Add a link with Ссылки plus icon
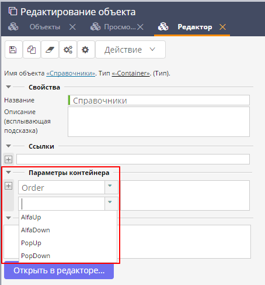The image size is (265, 285). coord(8,159)
